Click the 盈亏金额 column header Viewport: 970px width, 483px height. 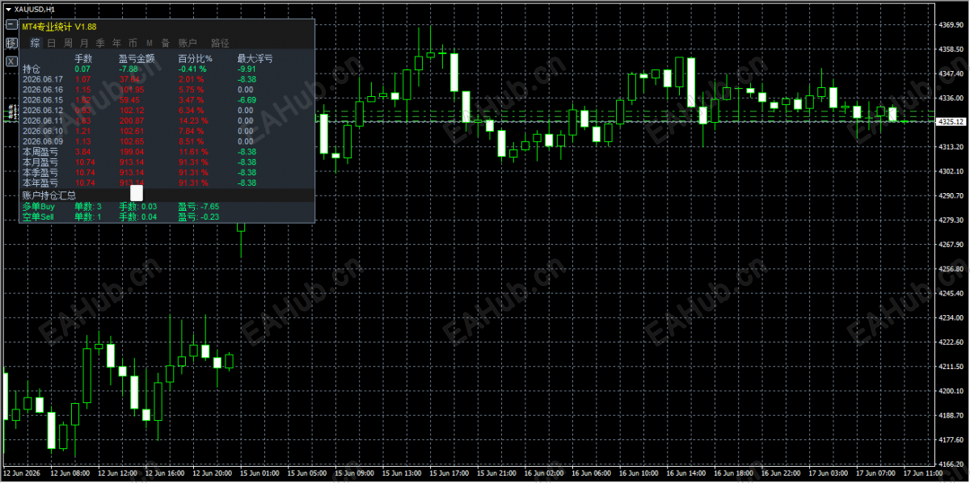[x=137, y=58]
